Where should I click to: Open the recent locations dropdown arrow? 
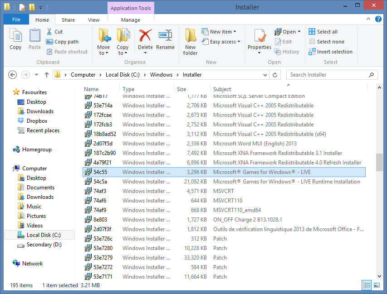click(37, 75)
